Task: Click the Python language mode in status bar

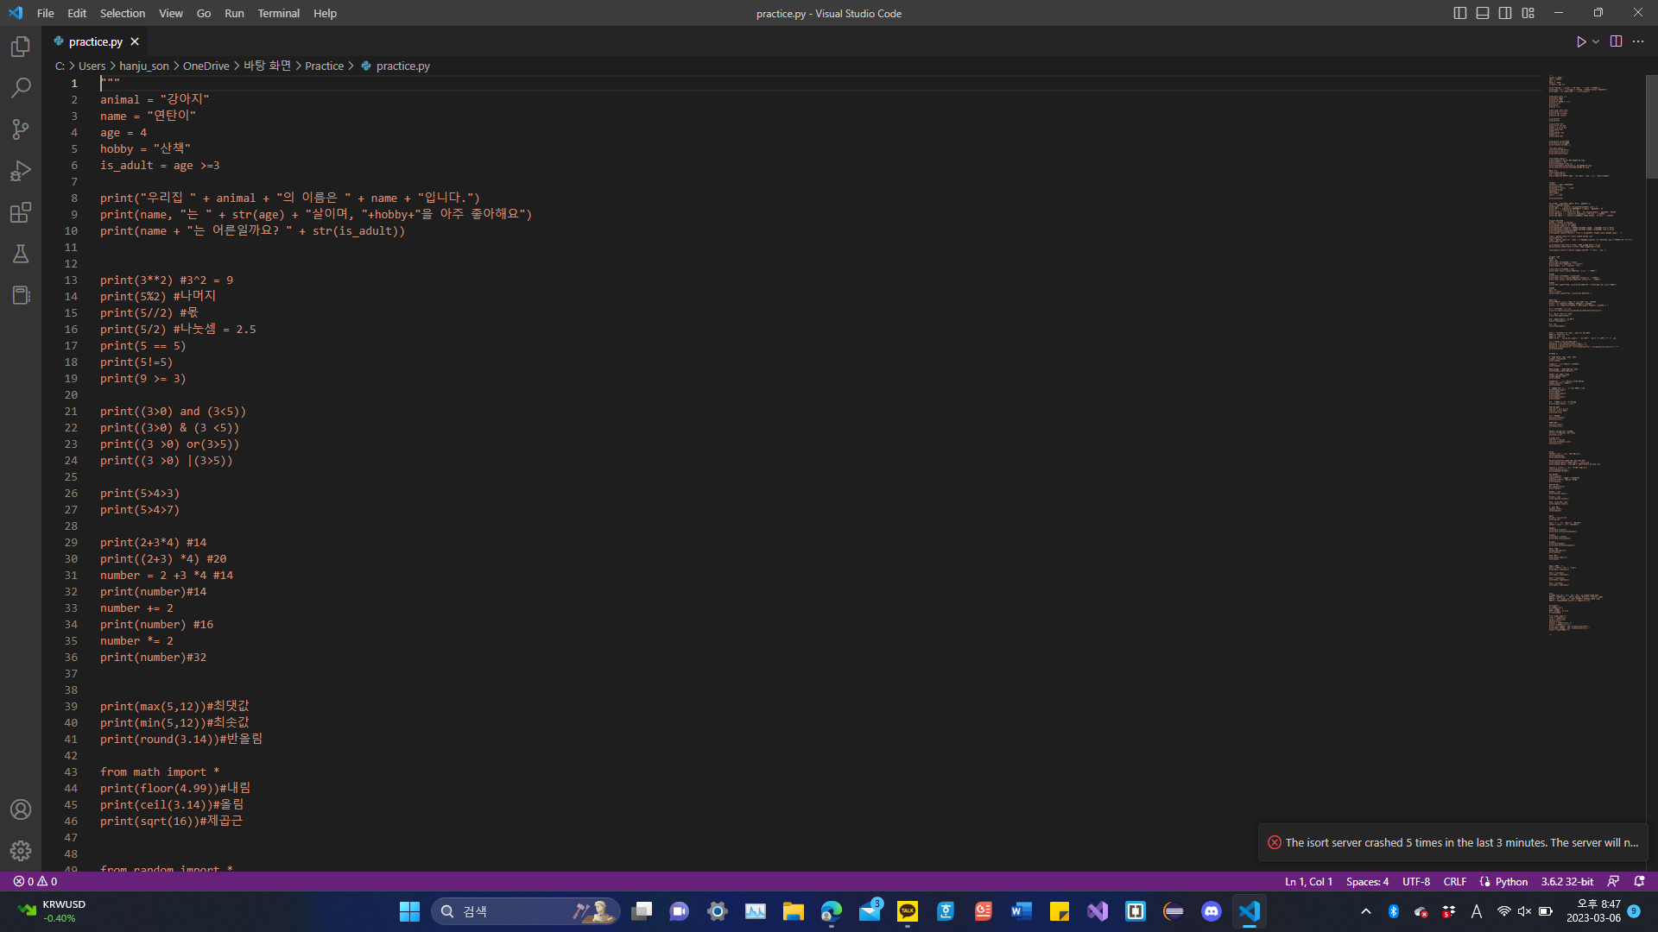Action: 1511,881
